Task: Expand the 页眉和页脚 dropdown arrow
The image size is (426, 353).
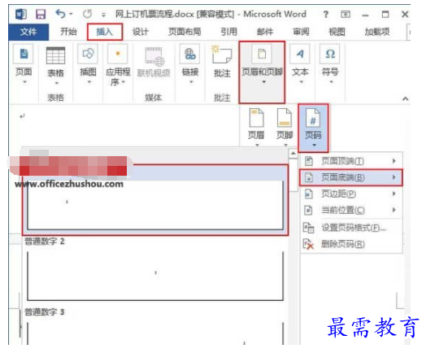Action: click(263, 82)
